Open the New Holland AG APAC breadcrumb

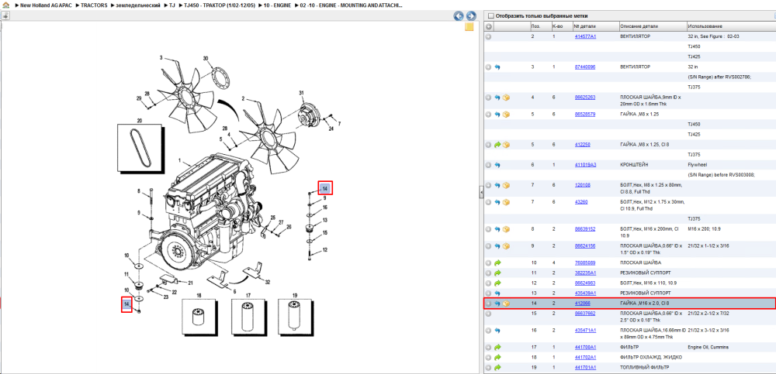[x=46, y=5]
